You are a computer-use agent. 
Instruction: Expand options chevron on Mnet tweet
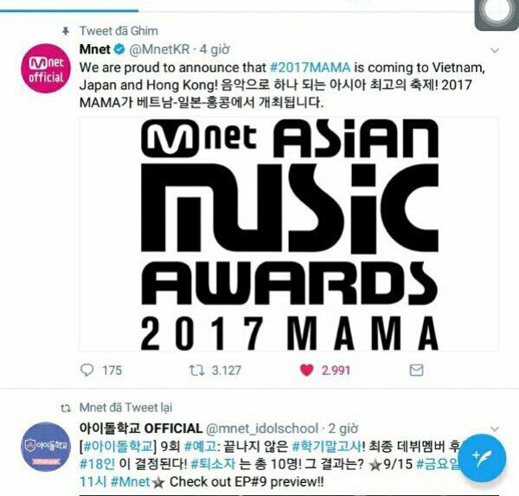pyautogui.click(x=495, y=51)
